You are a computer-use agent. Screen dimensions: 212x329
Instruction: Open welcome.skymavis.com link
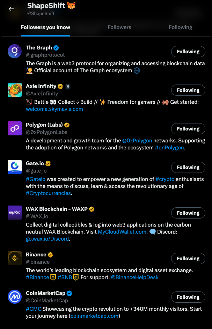(54, 109)
